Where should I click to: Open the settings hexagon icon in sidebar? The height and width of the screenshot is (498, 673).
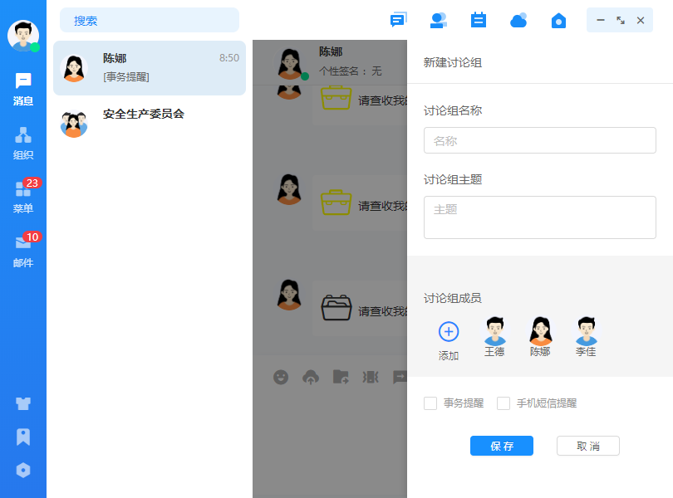23,470
